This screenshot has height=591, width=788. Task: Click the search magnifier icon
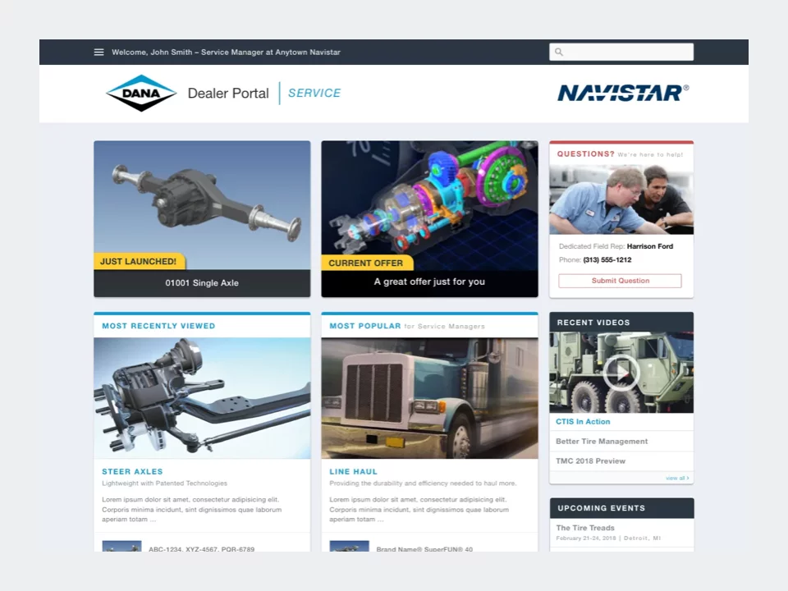[x=559, y=52]
